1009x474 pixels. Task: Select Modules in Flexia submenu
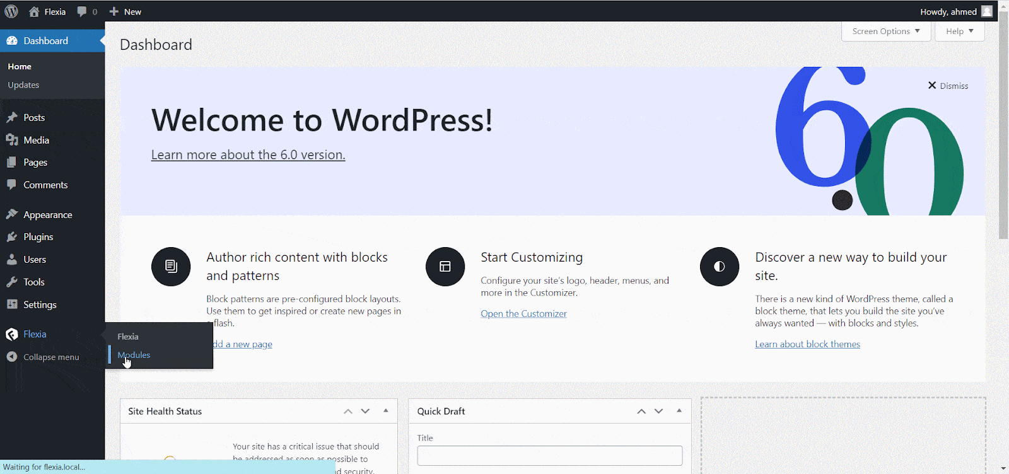coord(134,355)
